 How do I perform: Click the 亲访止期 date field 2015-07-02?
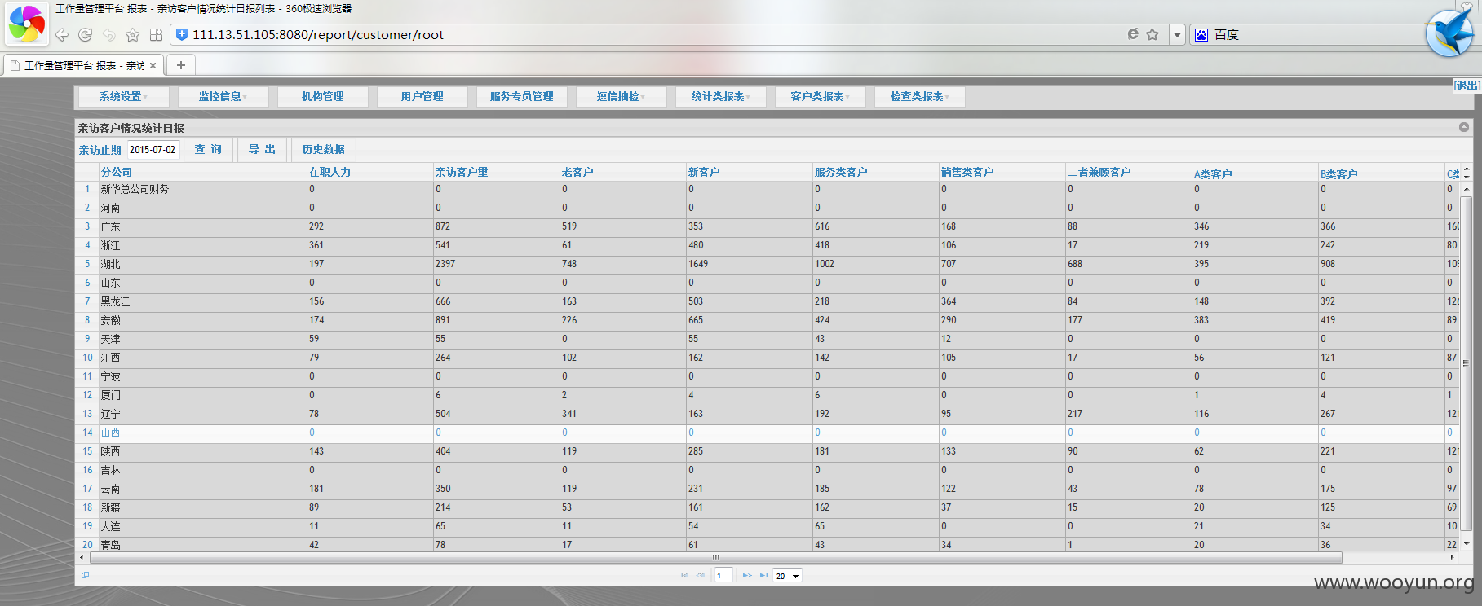click(153, 150)
